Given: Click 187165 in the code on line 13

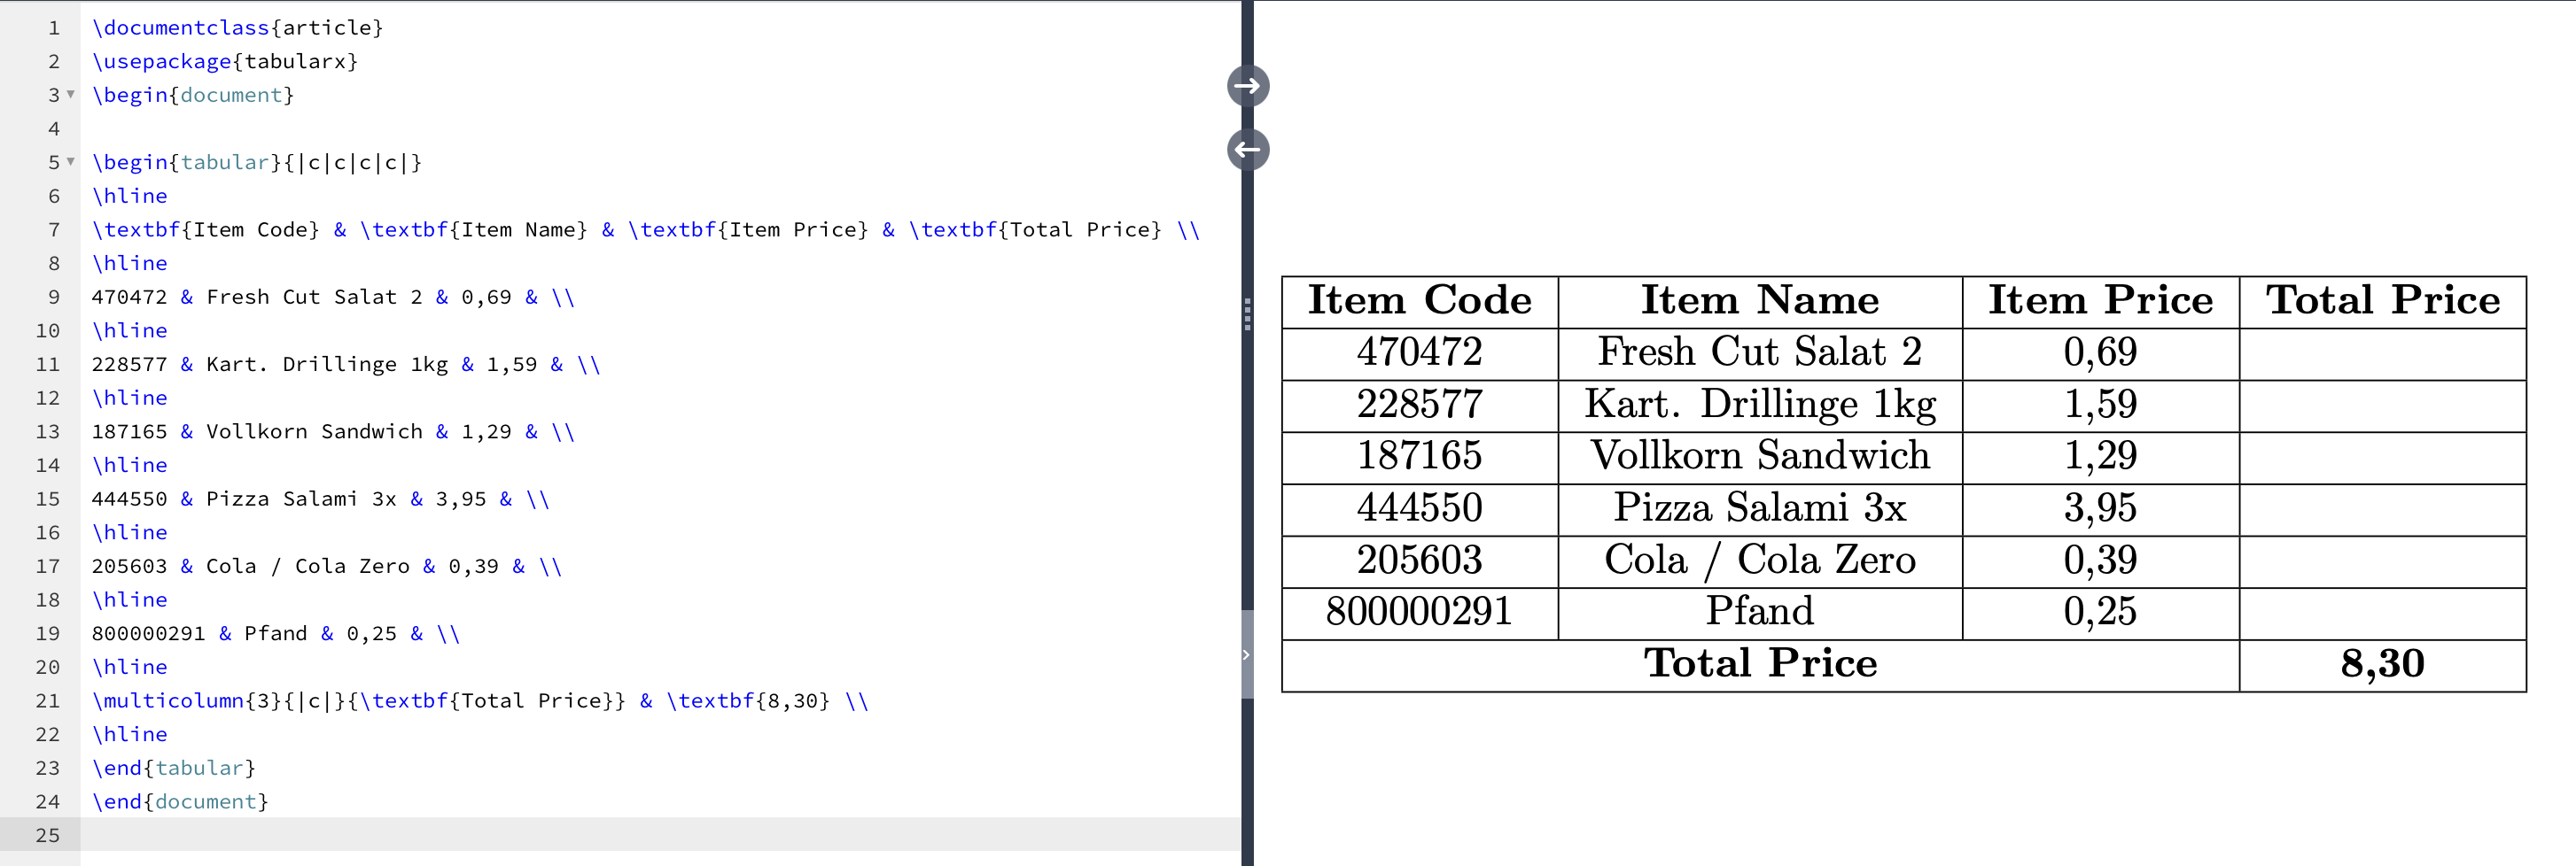Looking at the screenshot, I should [x=130, y=431].
